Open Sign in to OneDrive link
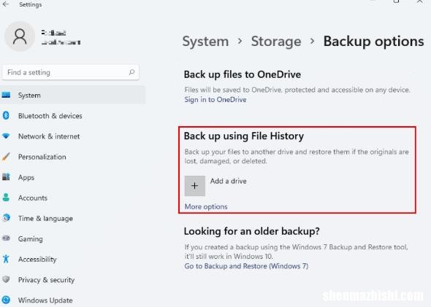 215,100
